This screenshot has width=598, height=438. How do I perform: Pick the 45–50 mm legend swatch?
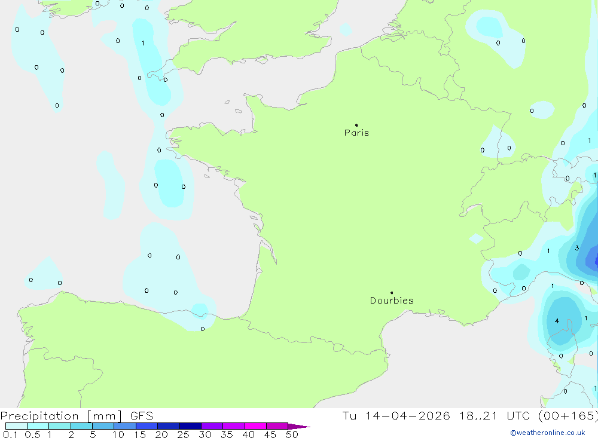277,426
